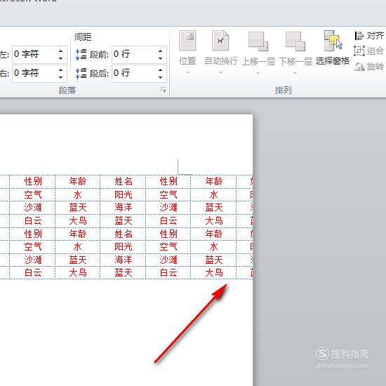Decrease 段后 spacing with the down arrow

[x=160, y=77]
